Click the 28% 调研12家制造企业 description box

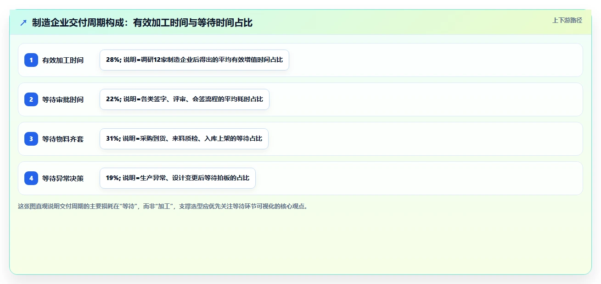pos(194,60)
